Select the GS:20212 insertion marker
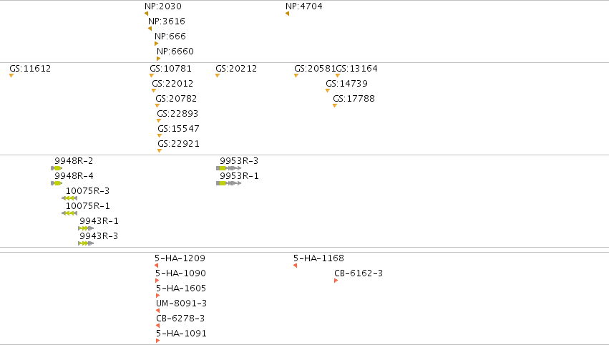This screenshot has height=345, width=609. [x=218, y=76]
